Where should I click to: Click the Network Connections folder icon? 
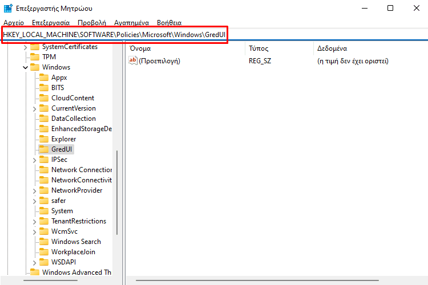pyautogui.click(x=44, y=170)
